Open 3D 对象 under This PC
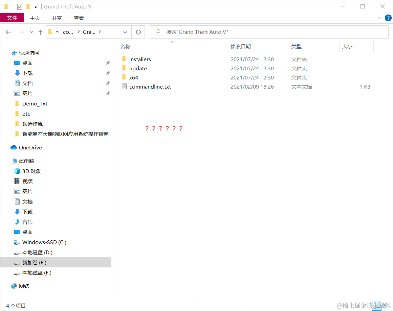The height and width of the screenshot is (311, 393). click(31, 171)
